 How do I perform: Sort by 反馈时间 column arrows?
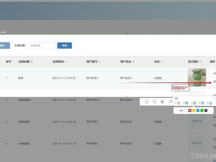tap(66, 62)
